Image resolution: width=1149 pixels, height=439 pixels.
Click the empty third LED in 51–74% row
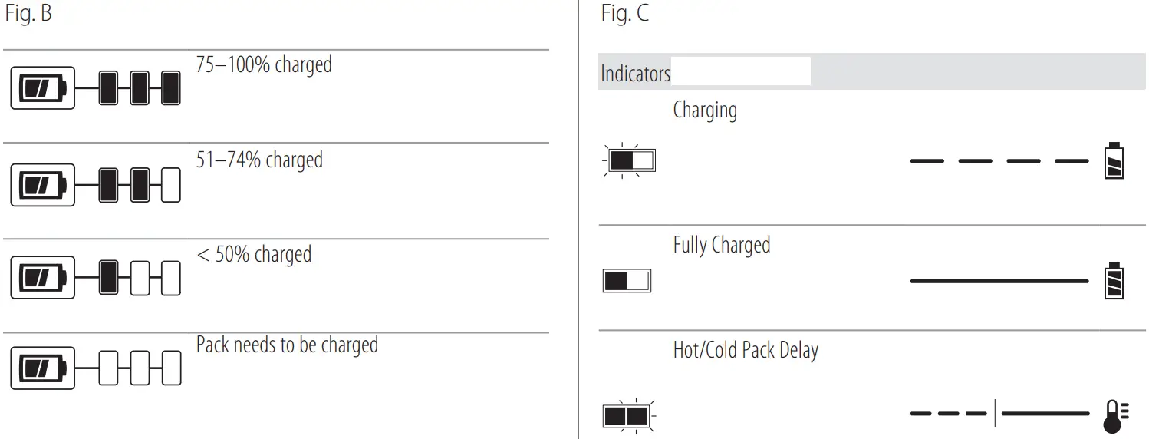click(x=171, y=184)
